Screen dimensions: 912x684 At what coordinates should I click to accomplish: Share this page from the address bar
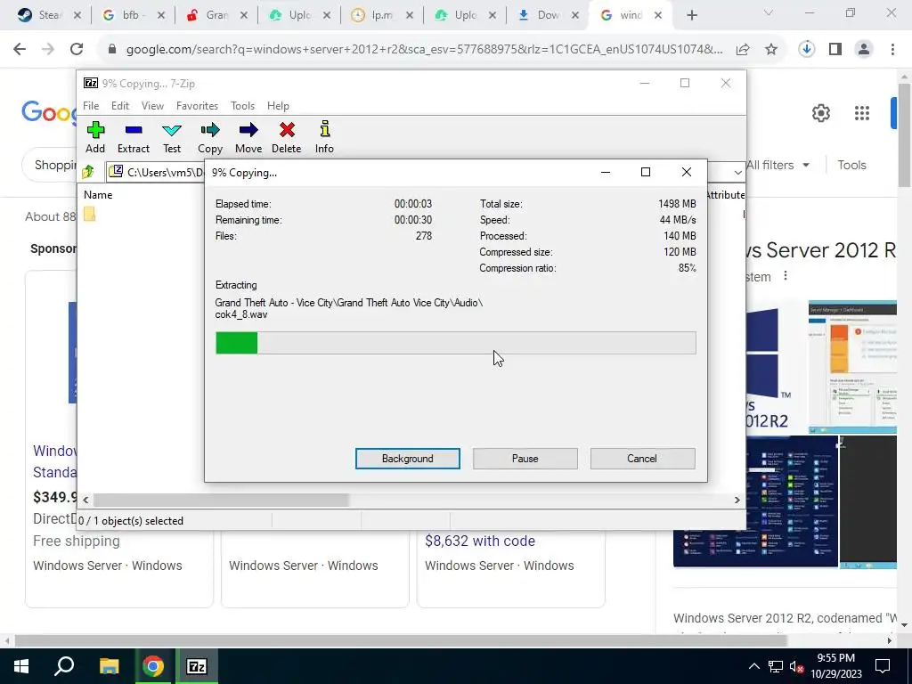click(x=743, y=50)
